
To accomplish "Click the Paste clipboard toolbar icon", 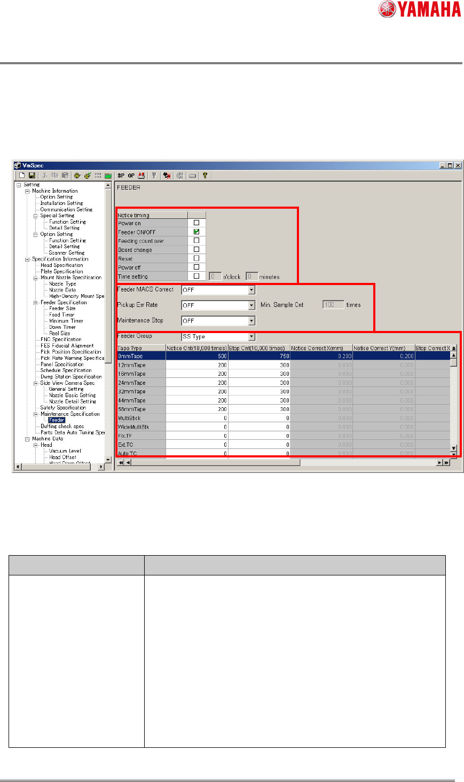I will point(65,175).
